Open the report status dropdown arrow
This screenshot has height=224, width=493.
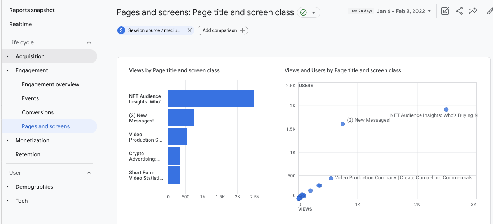(x=313, y=12)
